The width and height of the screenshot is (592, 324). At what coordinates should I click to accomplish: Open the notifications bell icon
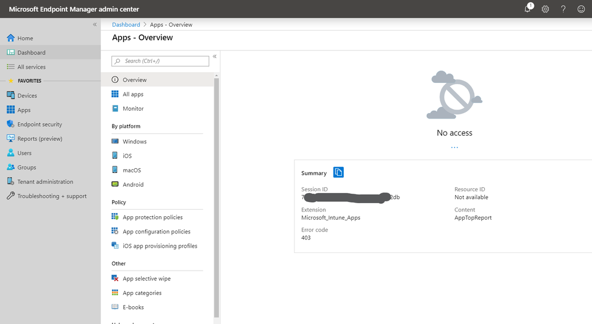528,9
